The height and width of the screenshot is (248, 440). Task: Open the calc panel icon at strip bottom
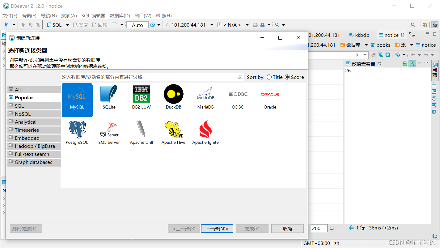(434, 112)
